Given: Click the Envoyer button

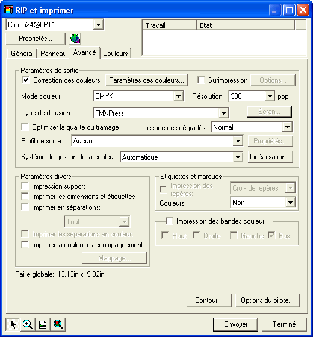Looking at the screenshot, I should [235, 324].
